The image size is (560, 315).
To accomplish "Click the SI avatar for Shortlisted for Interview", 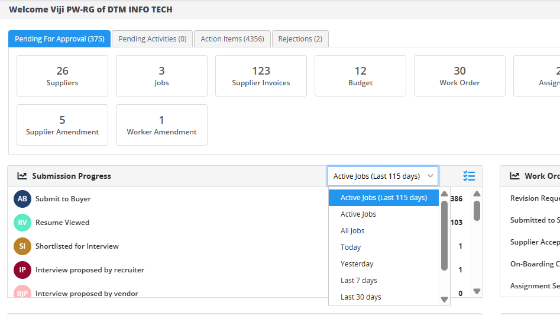I will [22, 246].
